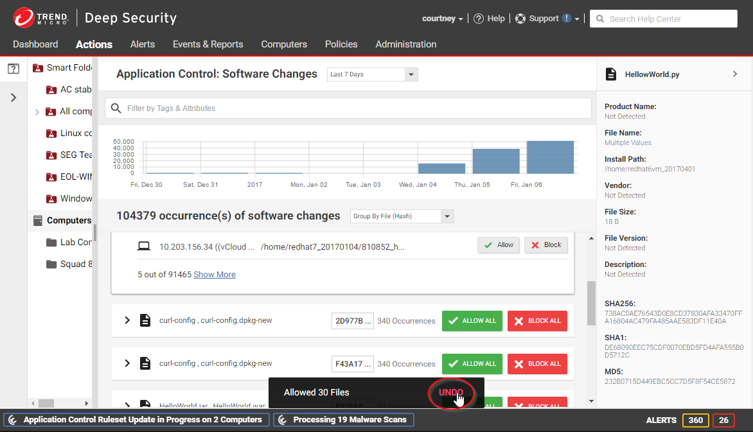Click the Fri, Jan 06 chart bar
Screen dimensions: 753x432
tap(550, 157)
